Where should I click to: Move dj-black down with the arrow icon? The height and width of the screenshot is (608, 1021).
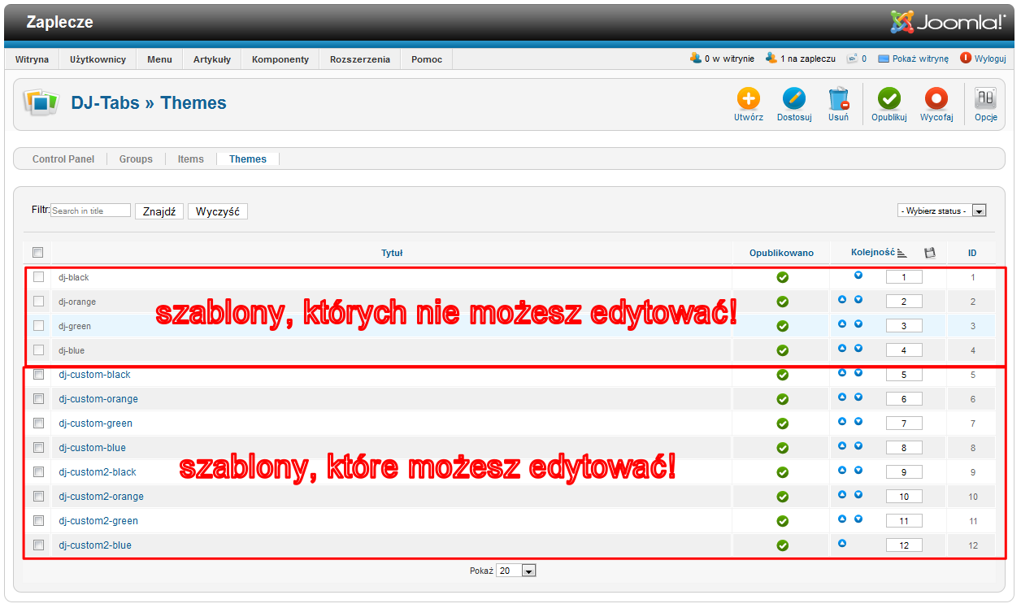[x=858, y=276]
